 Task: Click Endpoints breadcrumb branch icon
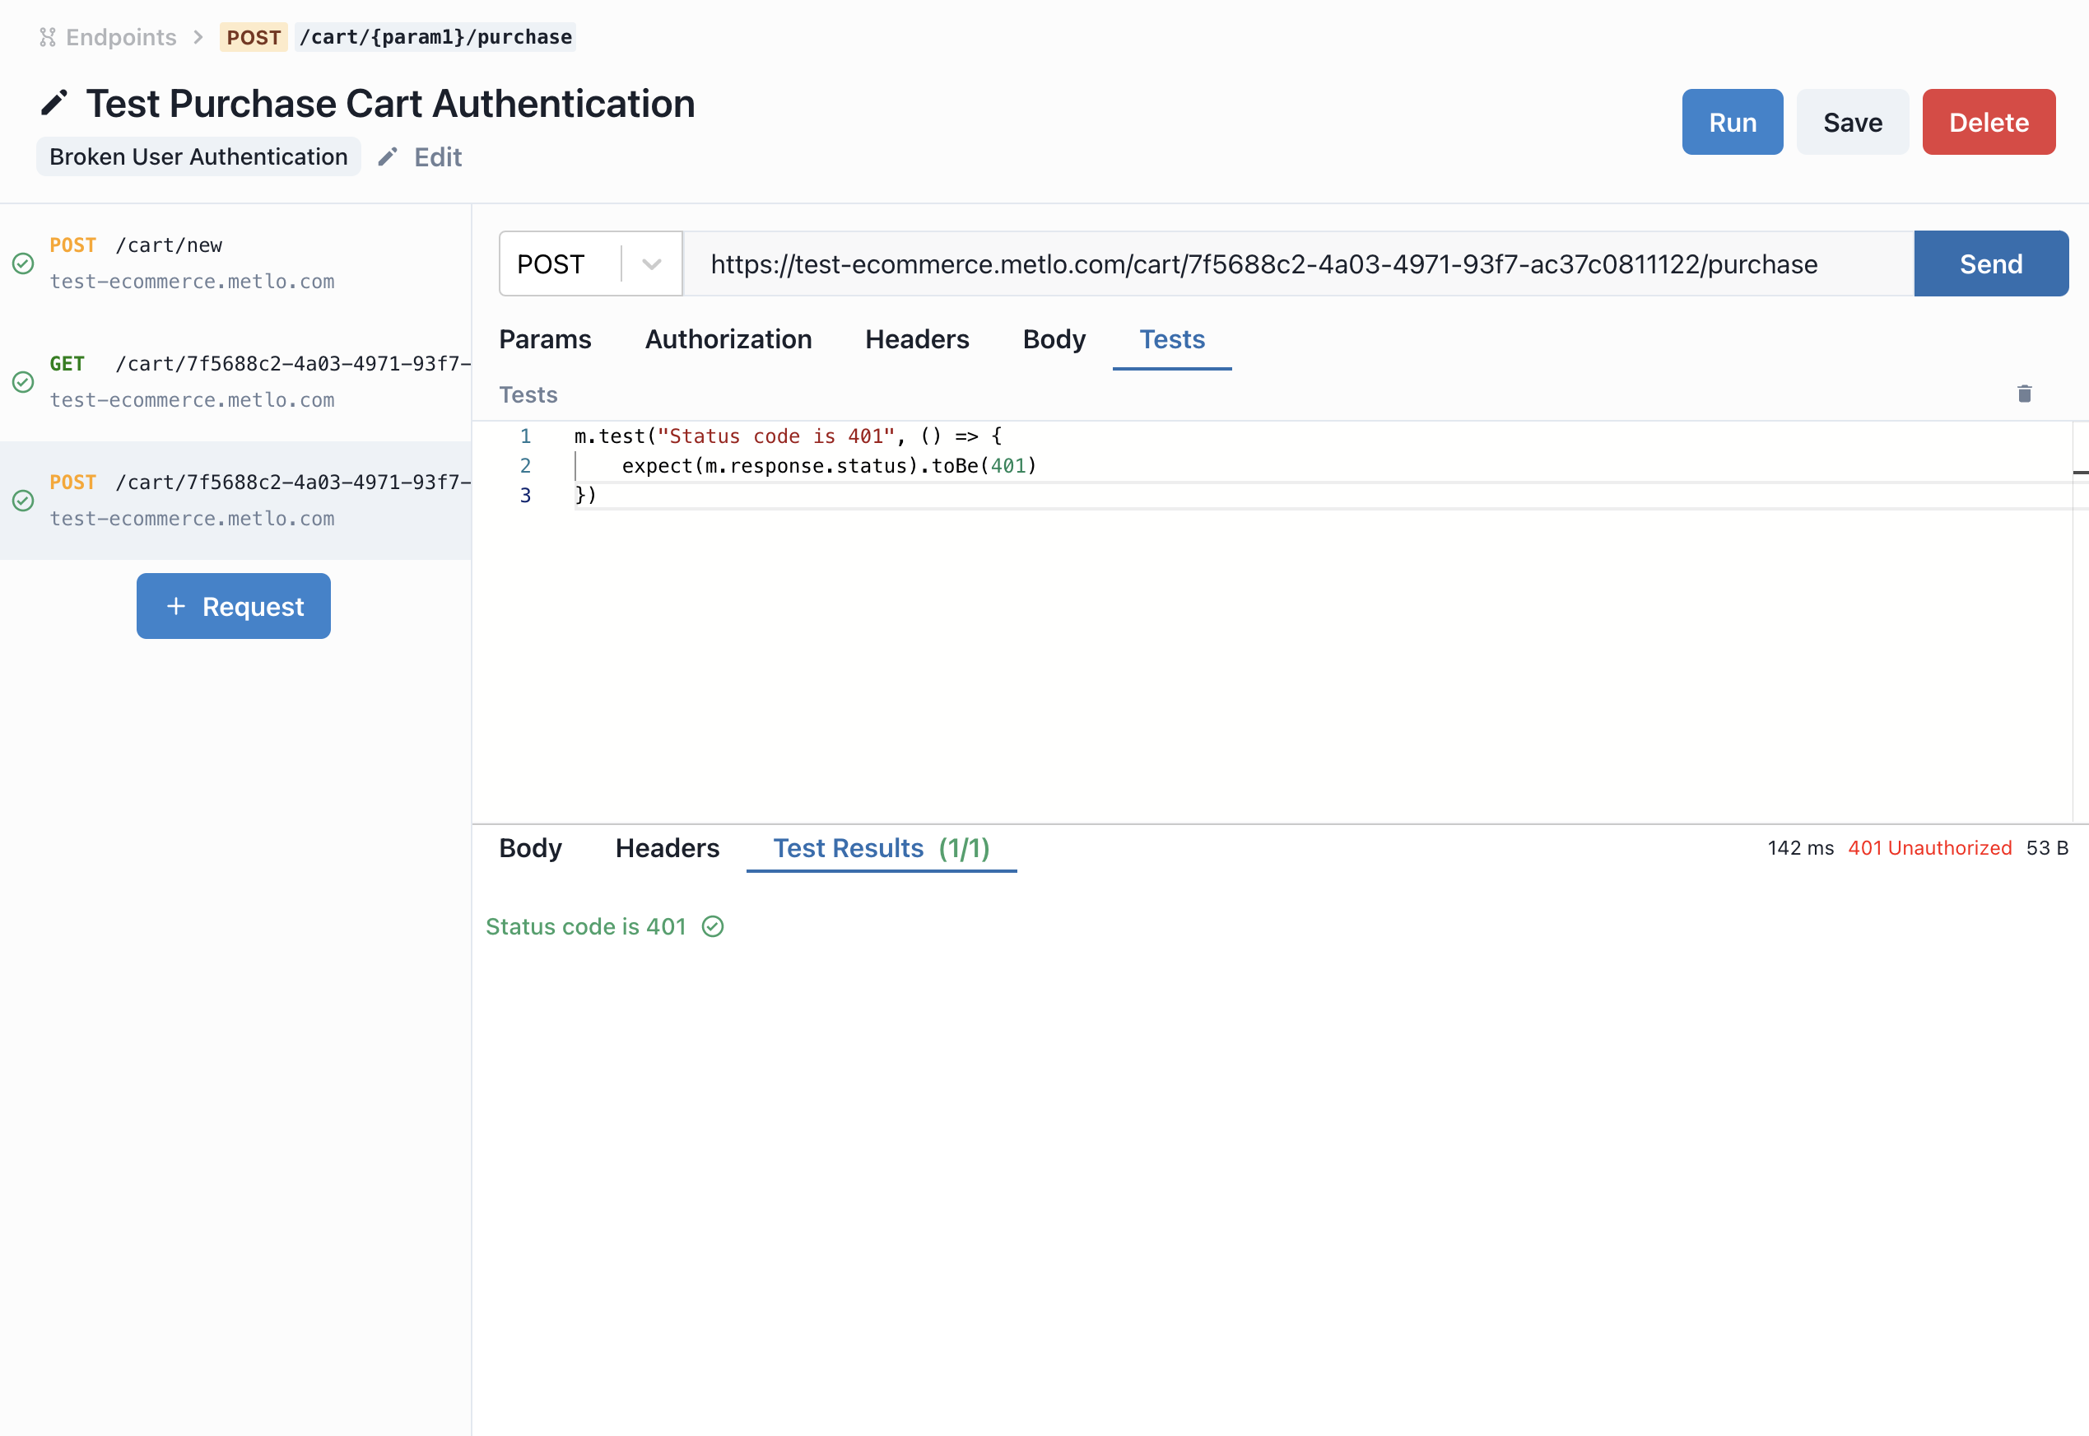48,37
